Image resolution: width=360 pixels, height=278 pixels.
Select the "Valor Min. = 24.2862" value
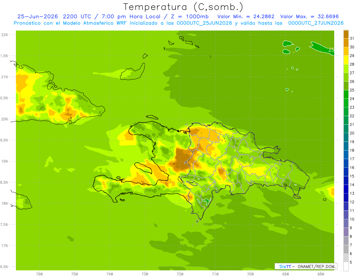(246, 16)
